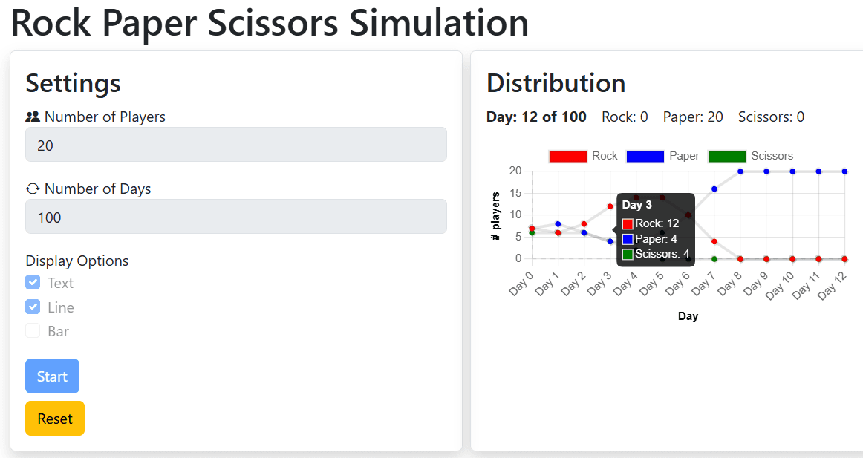Click inside the Number of Days field
Viewport: 863px width, 458px height.
(x=236, y=216)
